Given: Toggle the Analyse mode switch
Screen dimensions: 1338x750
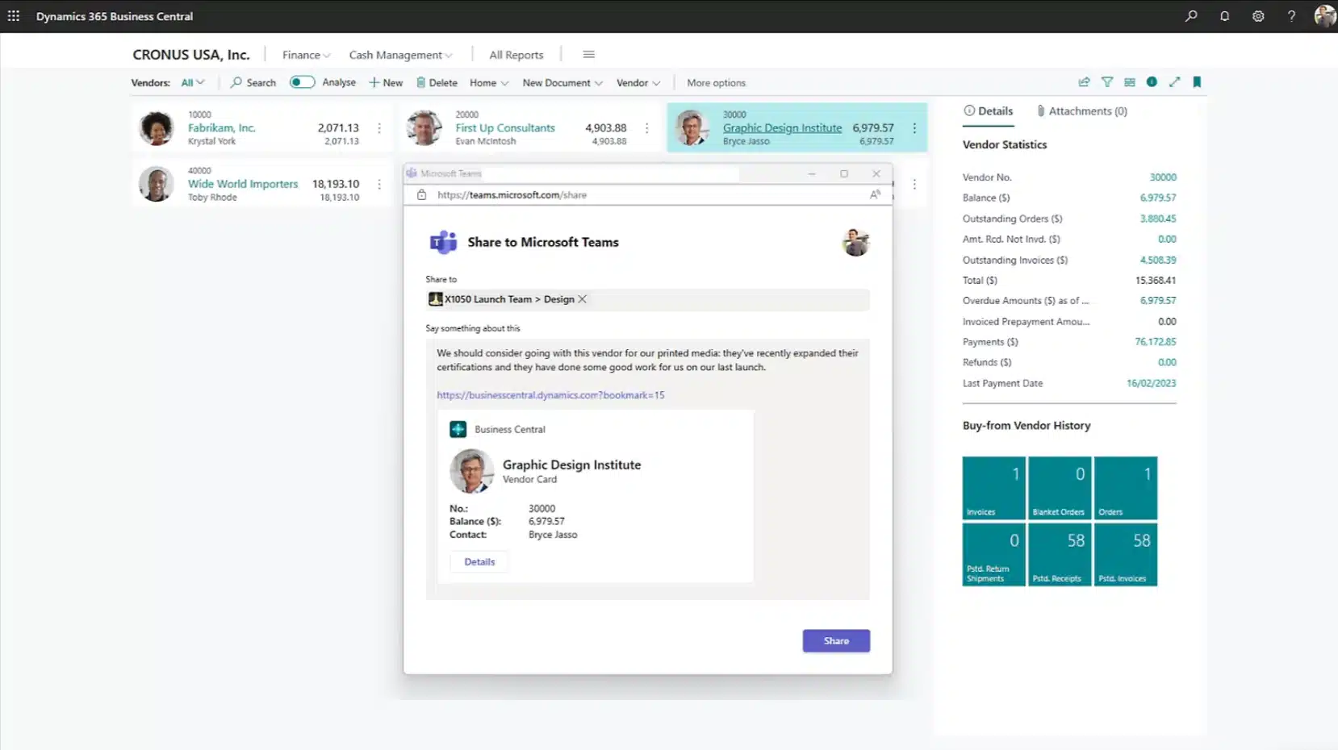Looking at the screenshot, I should point(302,82).
